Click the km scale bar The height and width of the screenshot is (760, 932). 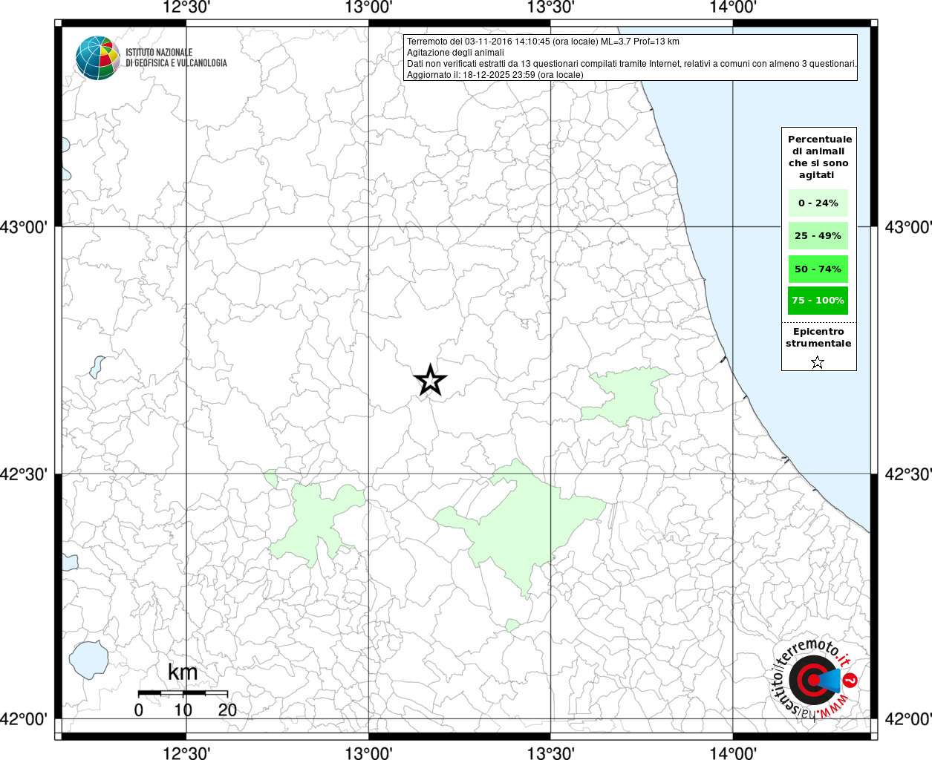(183, 693)
